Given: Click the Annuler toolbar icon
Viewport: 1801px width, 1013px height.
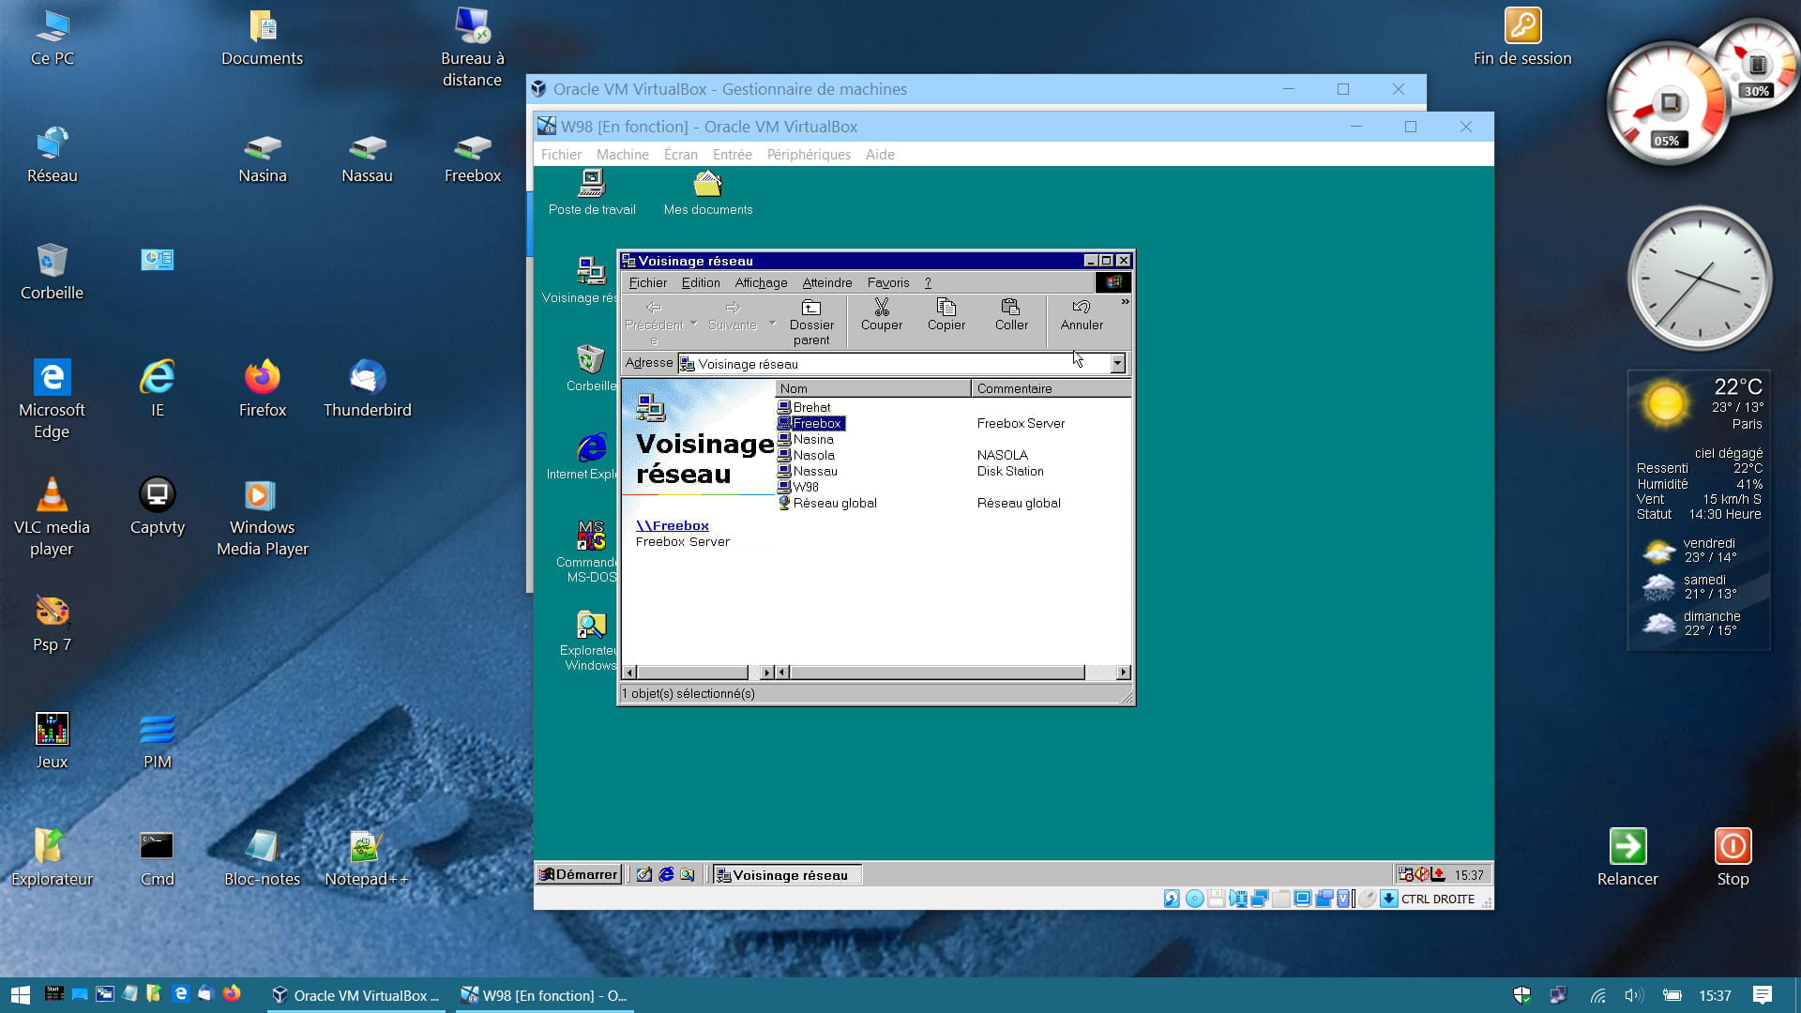Looking at the screenshot, I should tap(1082, 315).
